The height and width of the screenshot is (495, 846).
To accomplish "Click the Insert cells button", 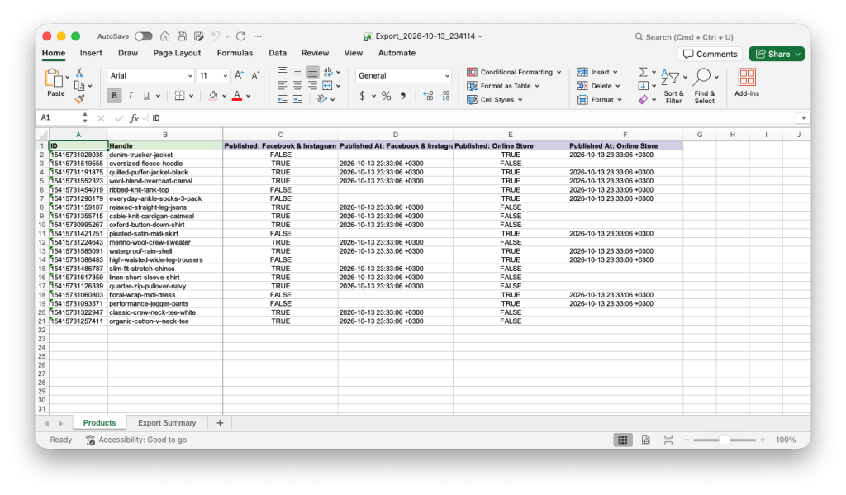I will point(597,72).
